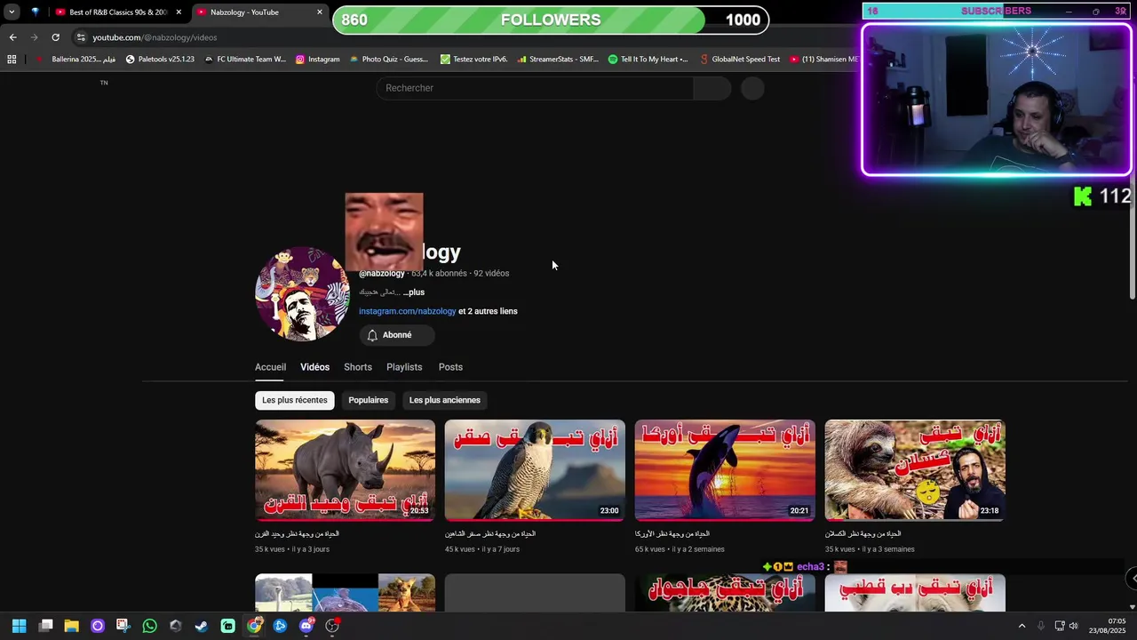This screenshot has height=640, width=1137.
Task: Open the jaguar video thumbnail in second row
Action: point(725,593)
